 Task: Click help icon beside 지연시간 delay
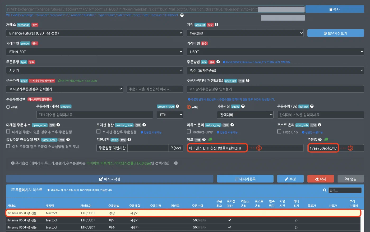click(x=129, y=139)
